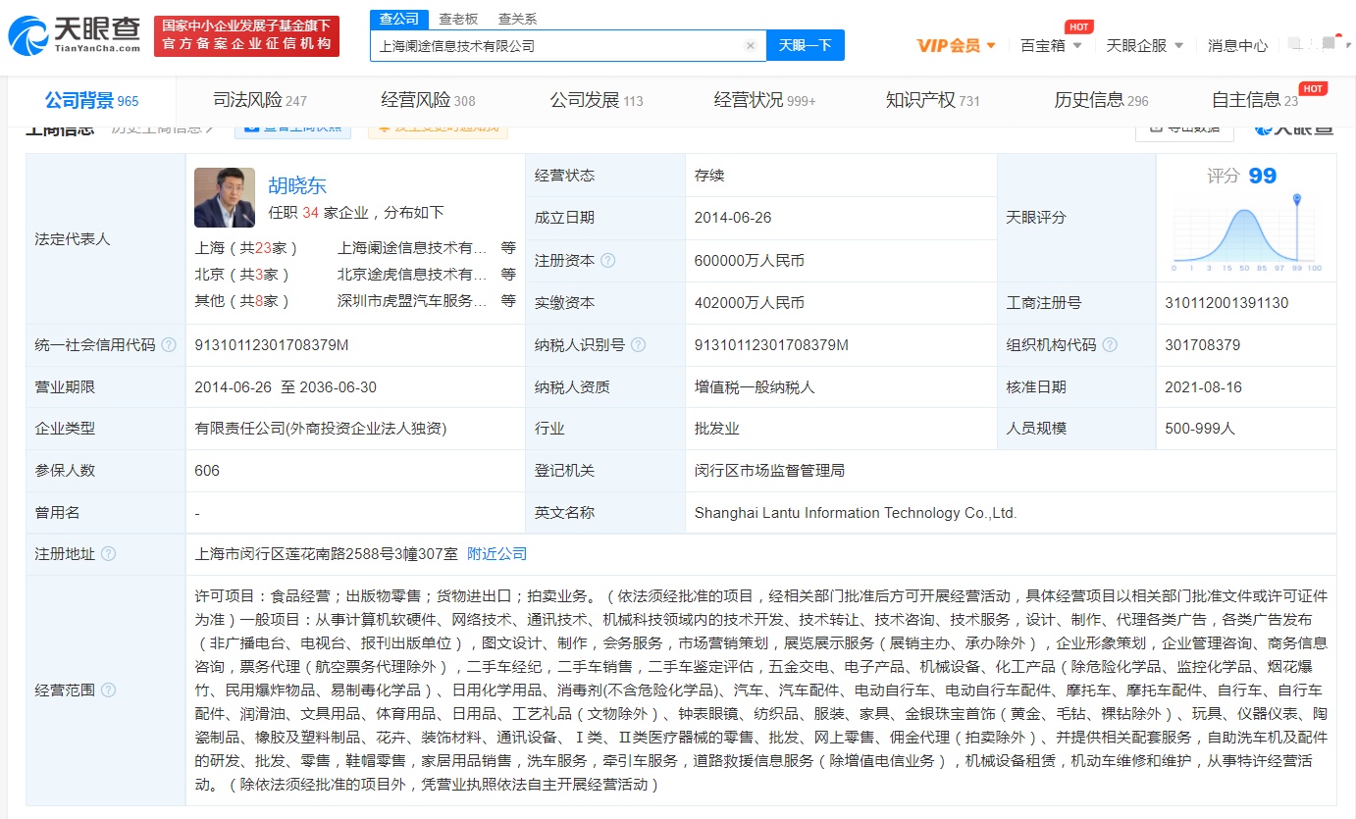Open the 公司背景 tab
This screenshot has width=1356, height=819.
(x=91, y=100)
